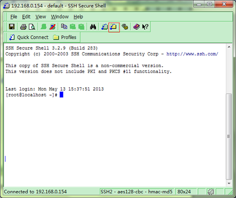Click Quick Connect button

(x=29, y=37)
